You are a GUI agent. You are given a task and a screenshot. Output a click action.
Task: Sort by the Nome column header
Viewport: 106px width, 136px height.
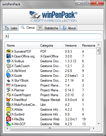(x=22, y=46)
